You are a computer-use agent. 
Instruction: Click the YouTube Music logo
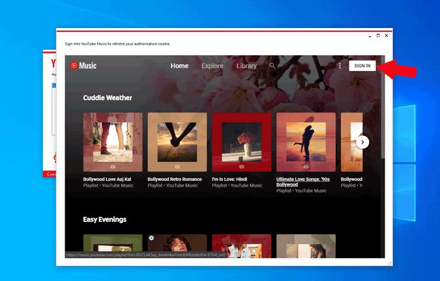click(83, 66)
